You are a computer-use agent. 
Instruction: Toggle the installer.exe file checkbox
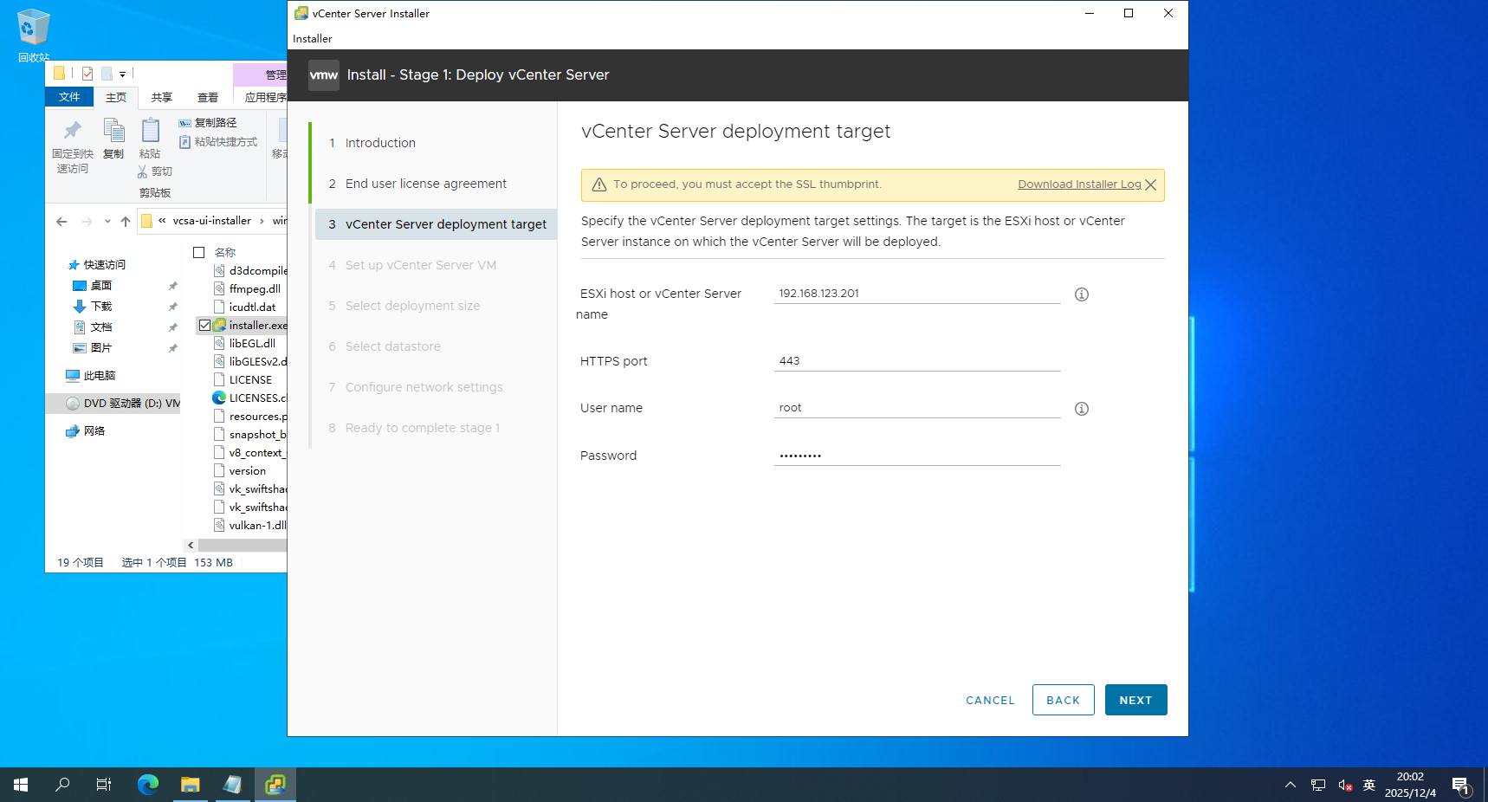pos(204,326)
